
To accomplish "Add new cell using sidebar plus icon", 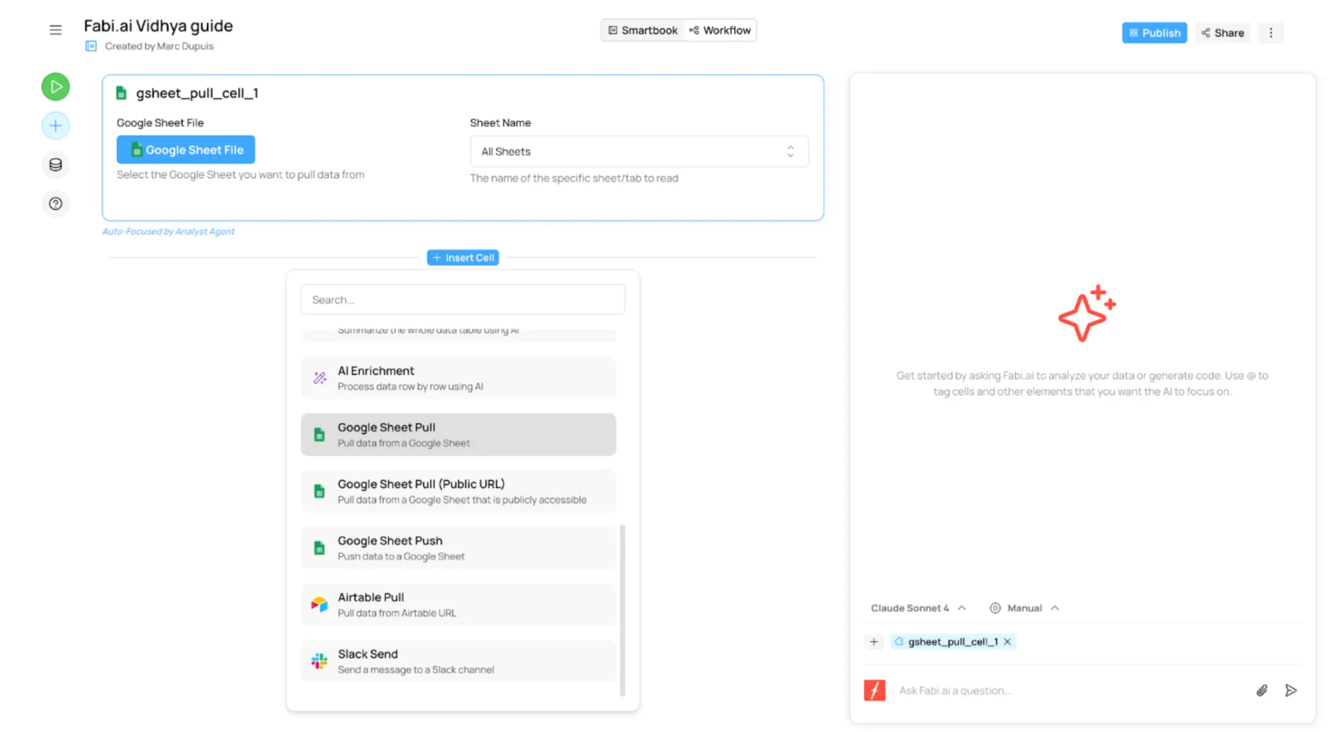I will [56, 126].
